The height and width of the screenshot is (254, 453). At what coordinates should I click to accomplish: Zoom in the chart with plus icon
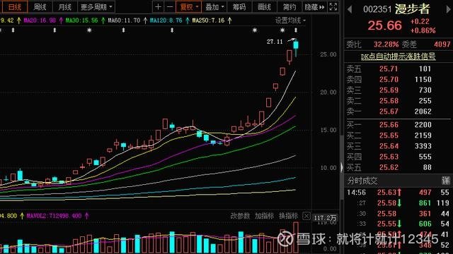coord(158,6)
